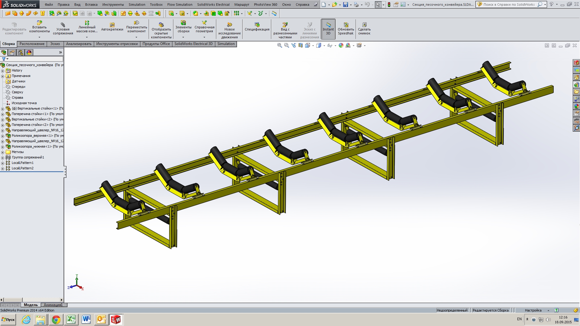The image size is (580, 326).
Task: Expand Группа сопряжений1 tree node
Action: coord(3,158)
